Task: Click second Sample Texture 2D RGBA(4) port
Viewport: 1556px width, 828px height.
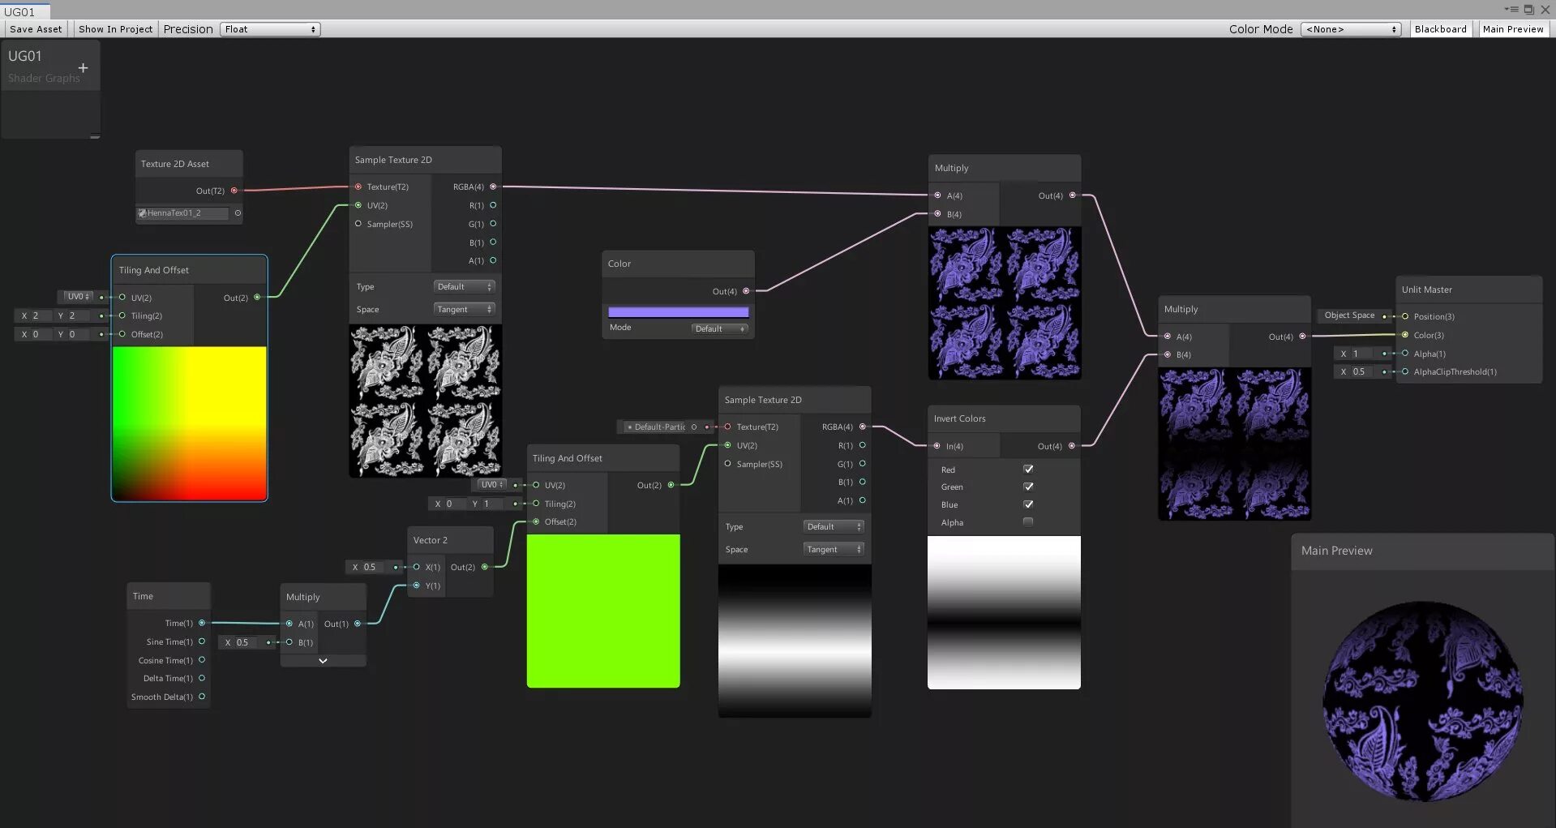Action: point(863,427)
